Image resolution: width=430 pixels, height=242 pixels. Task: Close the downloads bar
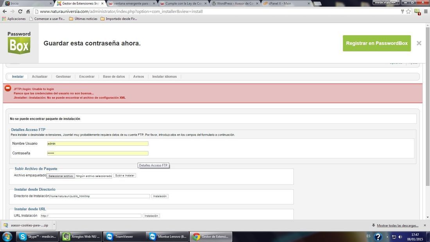pos(425,225)
